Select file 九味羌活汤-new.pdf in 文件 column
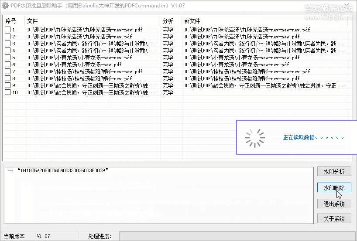This screenshot has height=241, width=357. [80, 37]
